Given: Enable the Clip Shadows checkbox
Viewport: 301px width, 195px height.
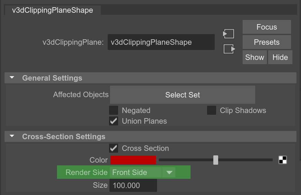Looking at the screenshot, I should pos(212,110).
